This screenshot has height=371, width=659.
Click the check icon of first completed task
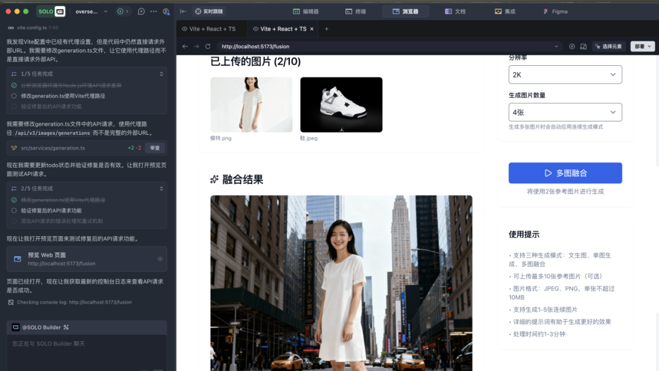coord(14,85)
